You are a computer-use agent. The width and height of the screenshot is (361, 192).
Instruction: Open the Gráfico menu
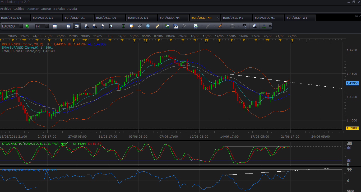point(19,9)
